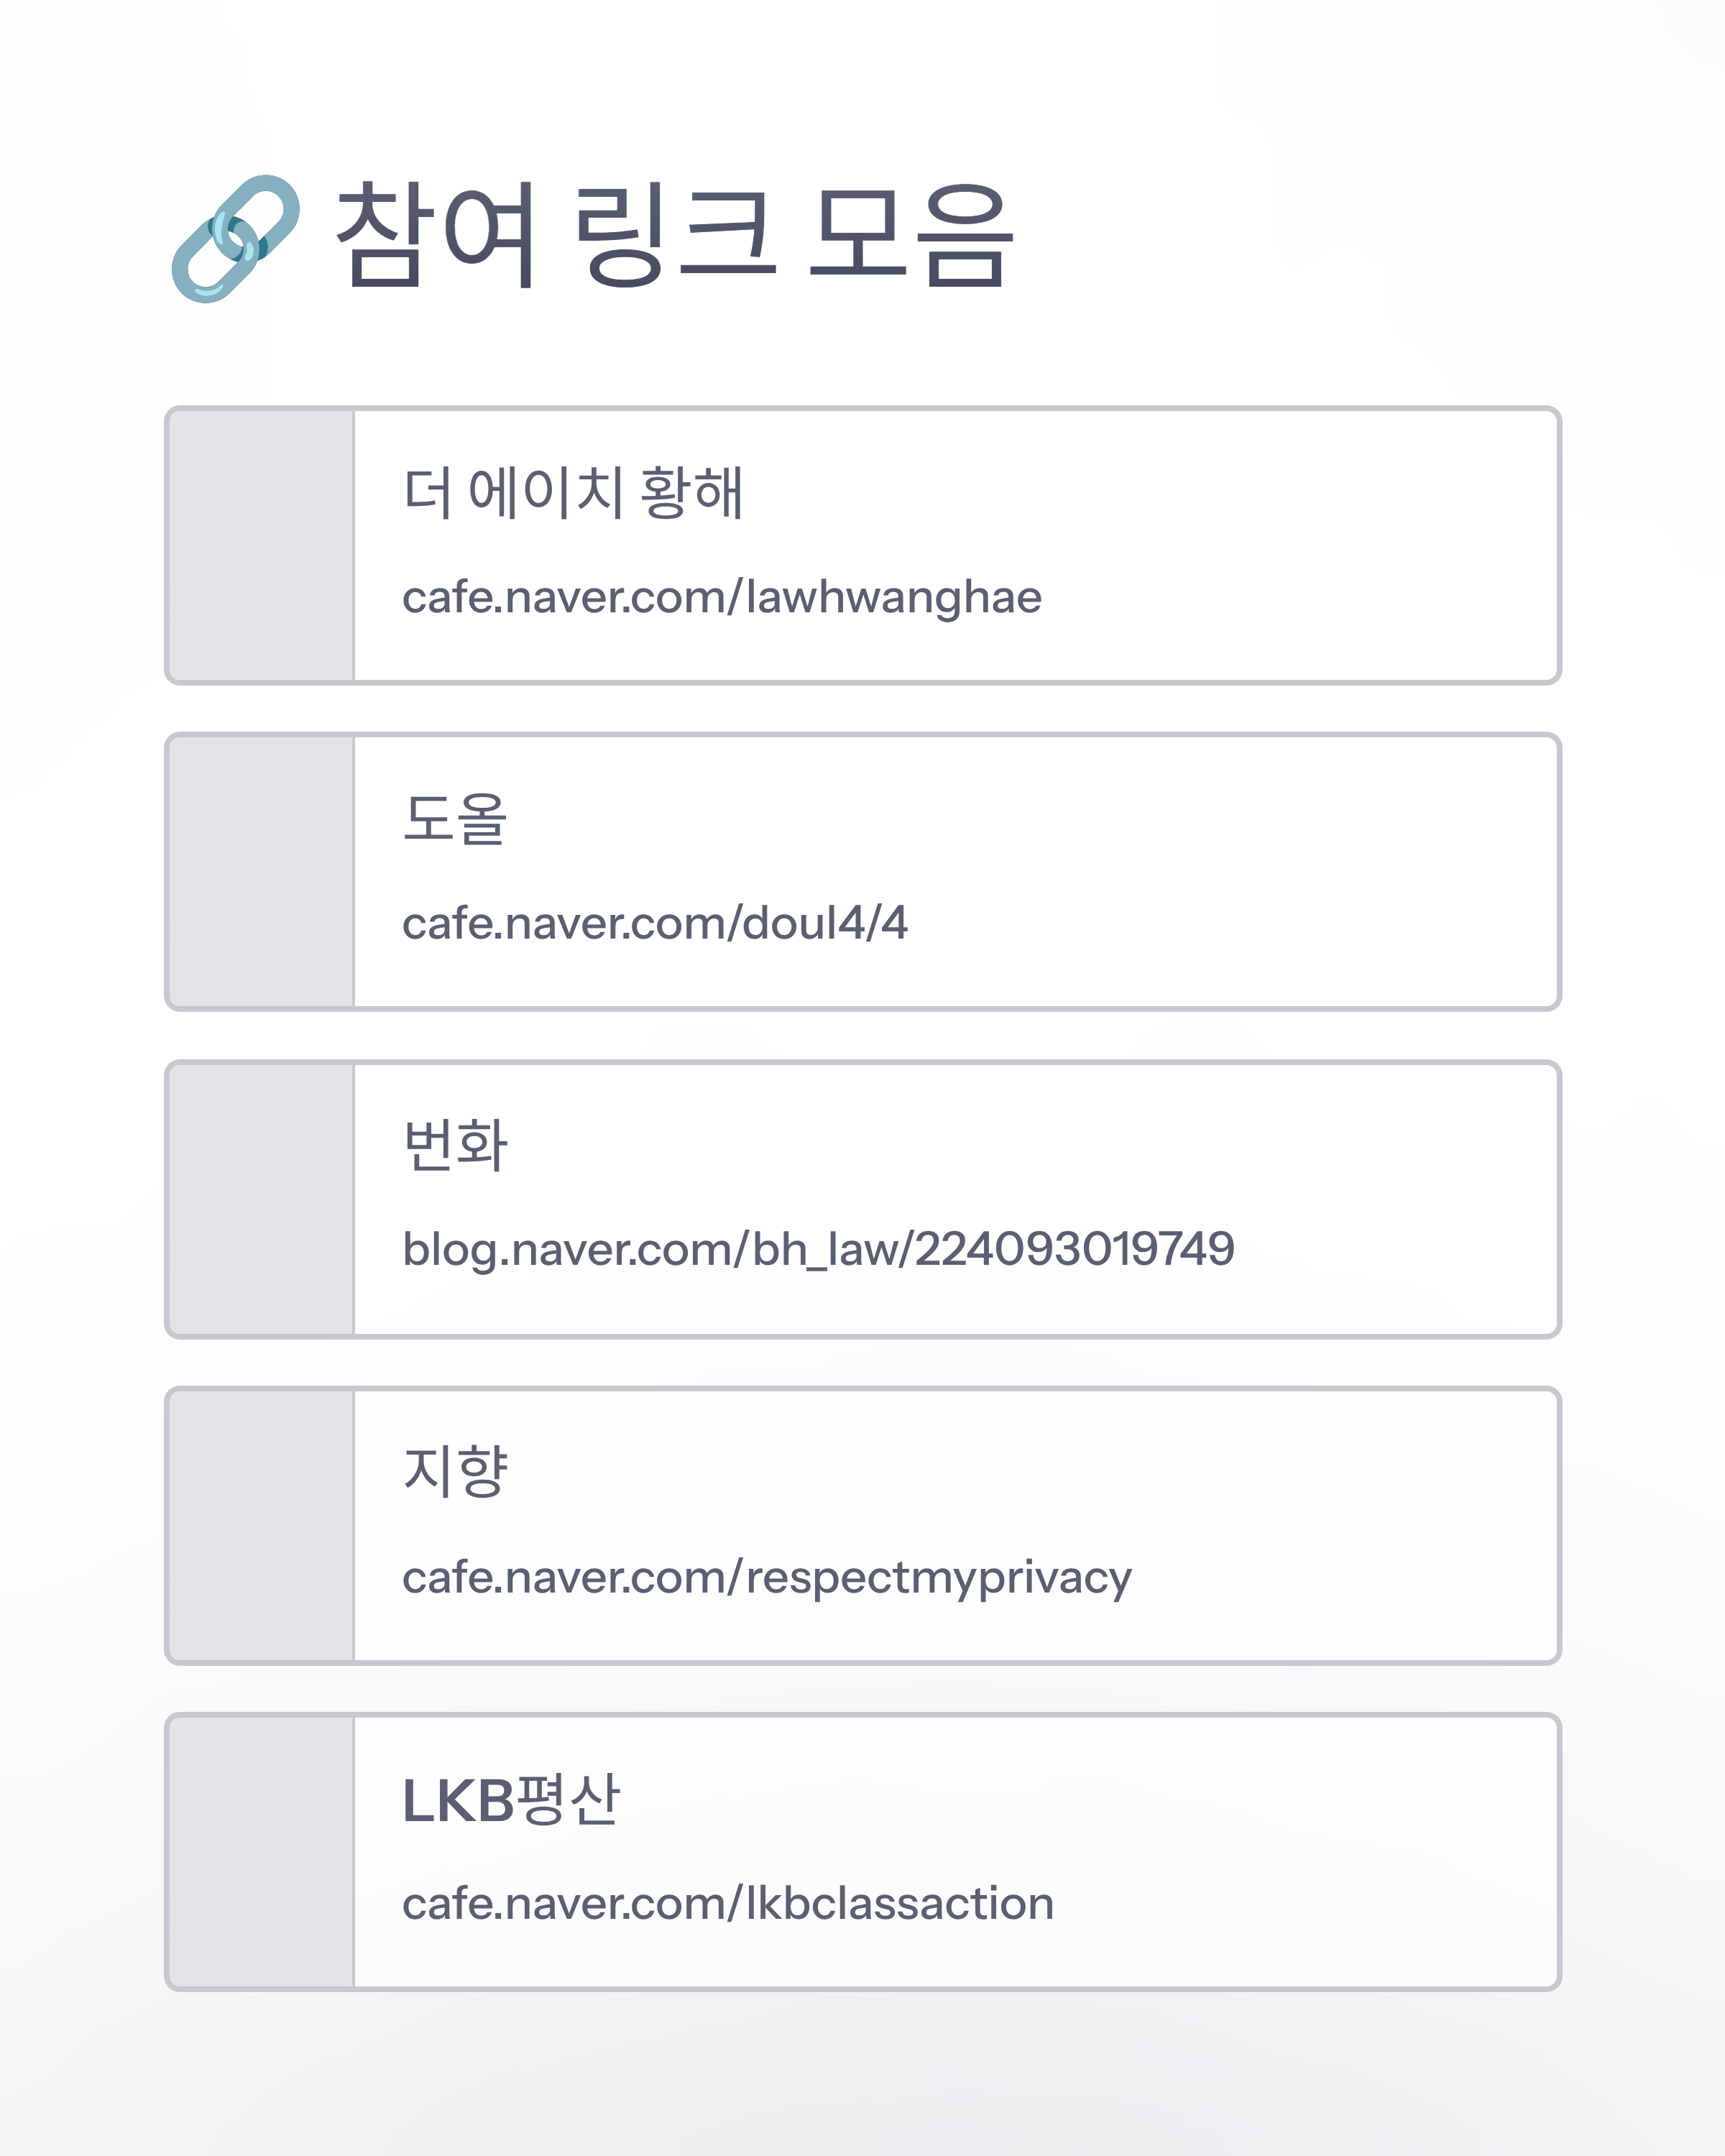This screenshot has width=1725, height=2156.
Task: Click the 도올 title text
Action: [x=455, y=818]
